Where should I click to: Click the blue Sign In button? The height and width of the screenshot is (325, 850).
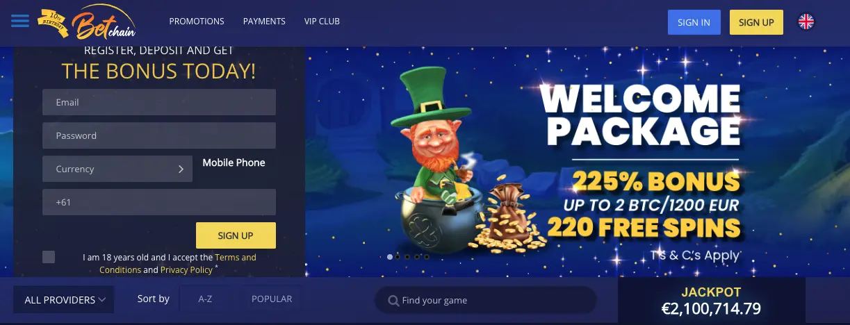coord(694,22)
